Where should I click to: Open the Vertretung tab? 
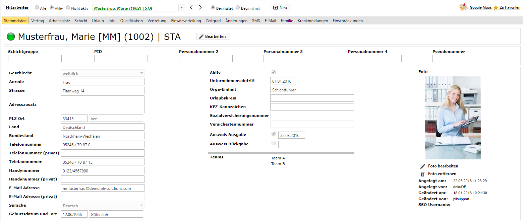tap(157, 21)
